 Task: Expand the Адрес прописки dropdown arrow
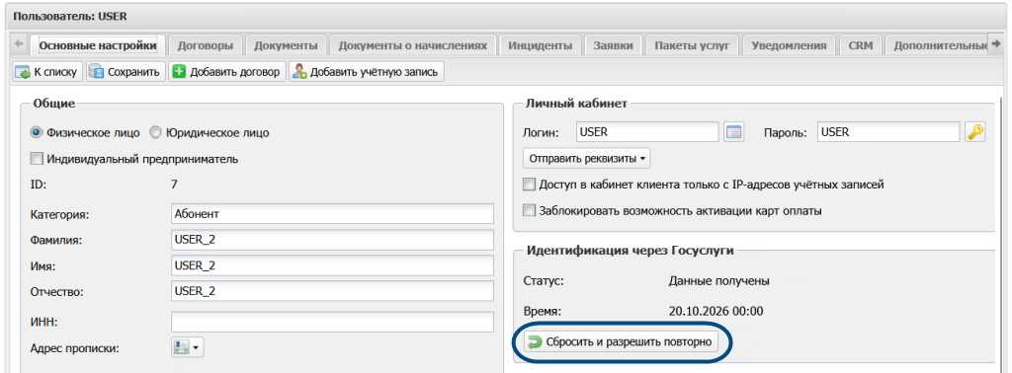point(197,348)
